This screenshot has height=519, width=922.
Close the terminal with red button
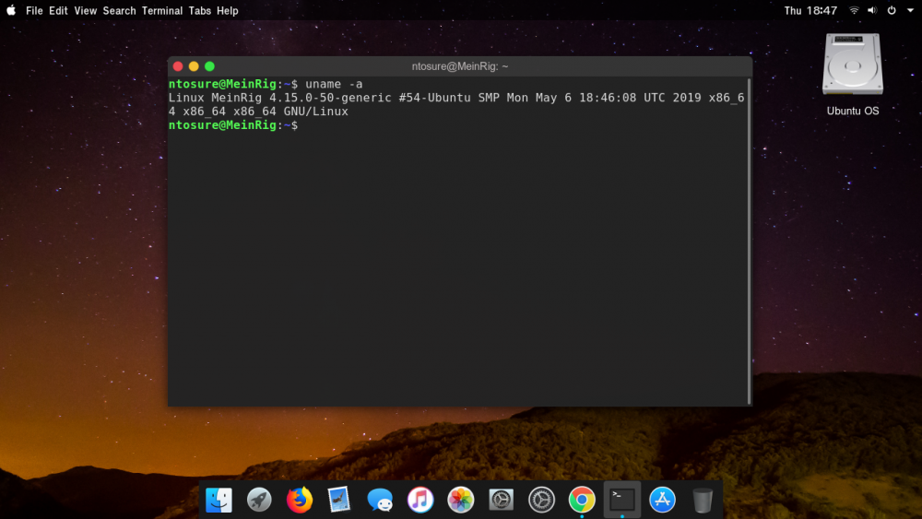[178, 66]
